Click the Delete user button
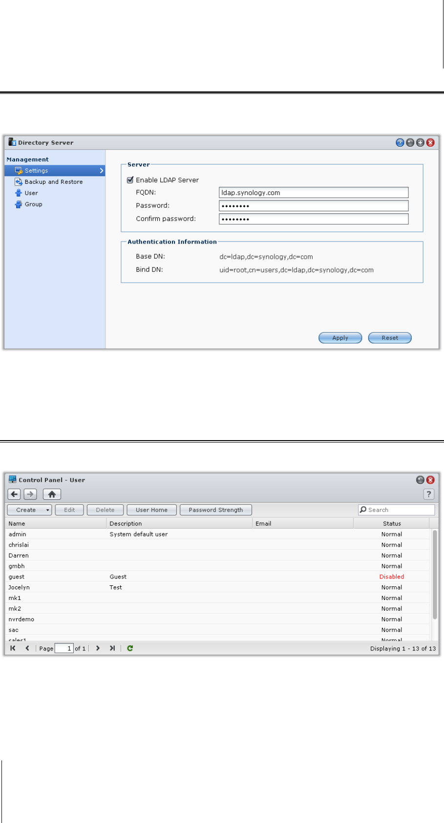 pos(105,510)
